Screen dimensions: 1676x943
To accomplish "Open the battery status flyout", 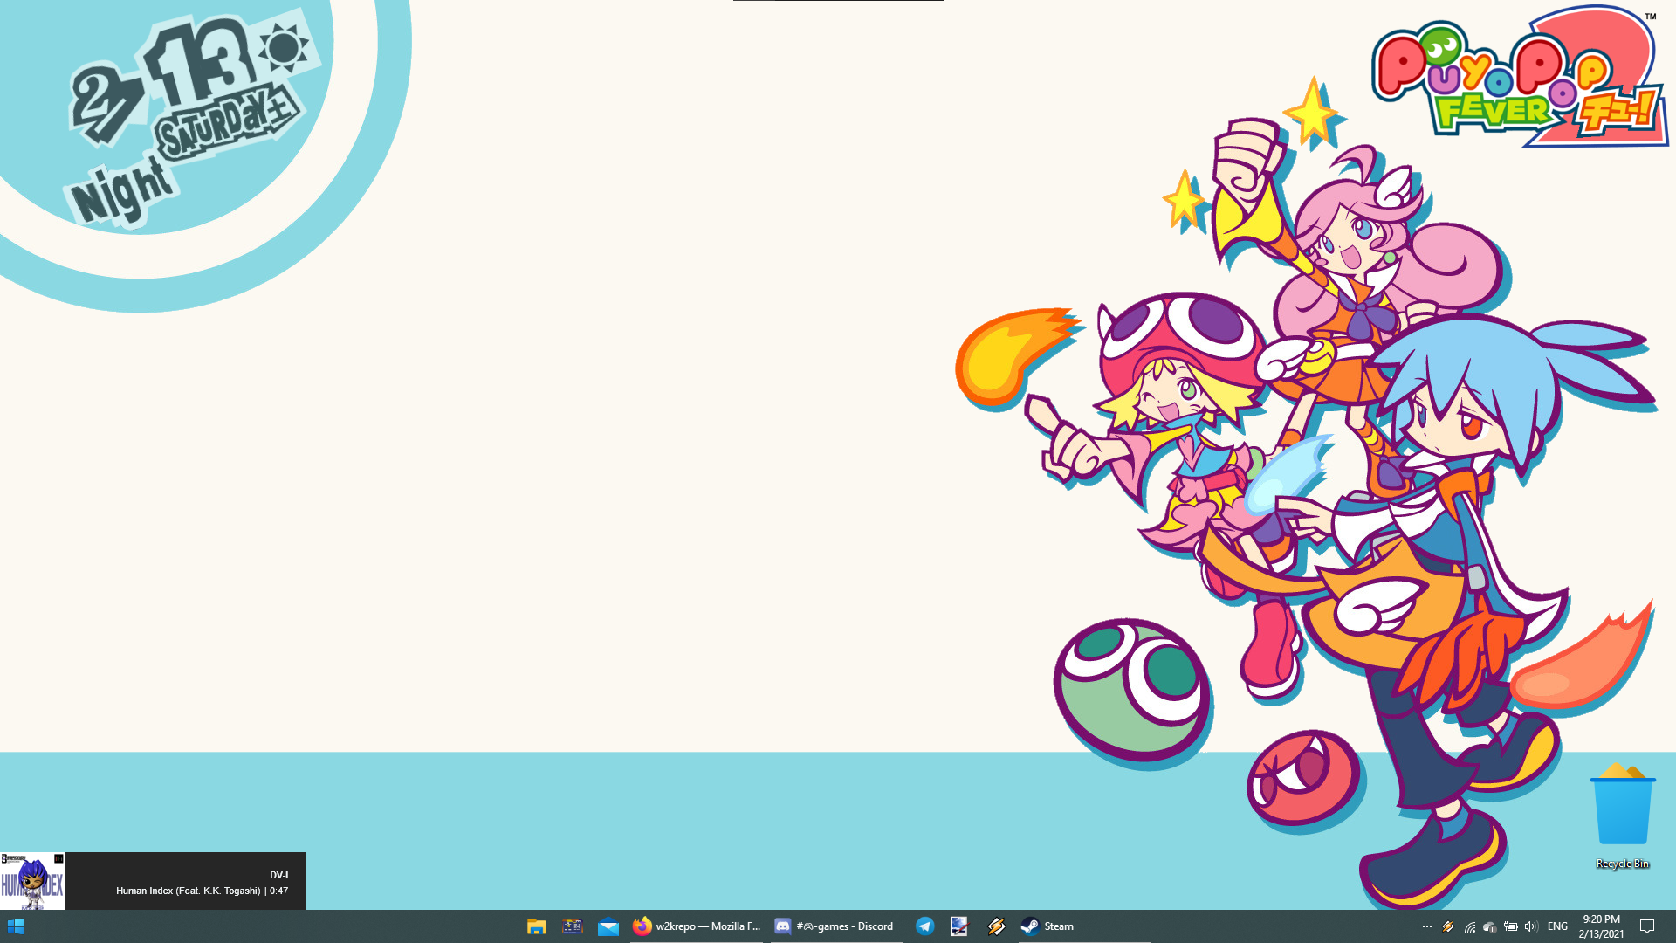I will click(x=1511, y=926).
